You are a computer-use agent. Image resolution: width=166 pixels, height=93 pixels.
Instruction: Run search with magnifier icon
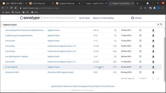tap(161, 25)
